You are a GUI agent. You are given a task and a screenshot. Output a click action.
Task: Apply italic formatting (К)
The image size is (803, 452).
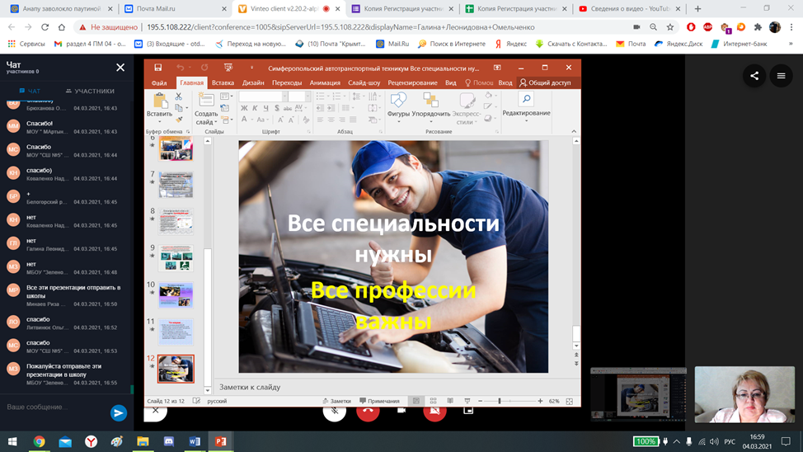(255, 108)
